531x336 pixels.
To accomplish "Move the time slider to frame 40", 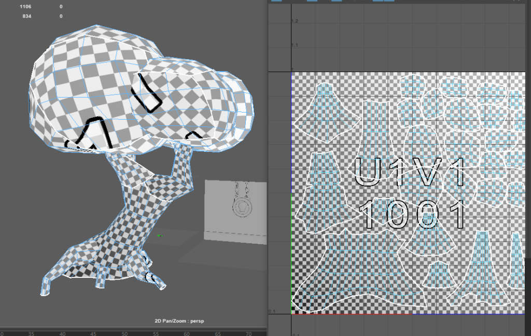I will (x=62, y=334).
